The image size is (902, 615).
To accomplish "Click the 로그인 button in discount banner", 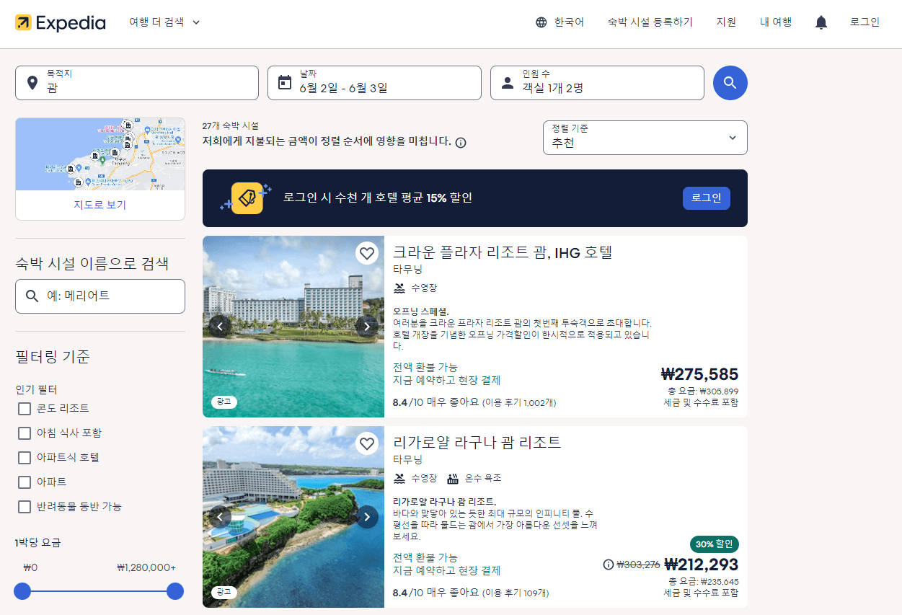I will (x=707, y=198).
